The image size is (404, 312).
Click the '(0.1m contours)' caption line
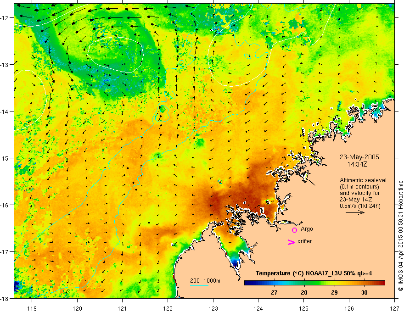[359, 187]
